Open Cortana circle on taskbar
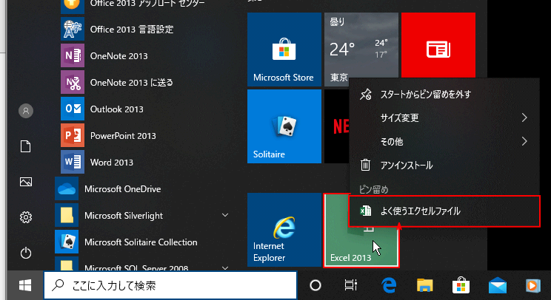 315,285
